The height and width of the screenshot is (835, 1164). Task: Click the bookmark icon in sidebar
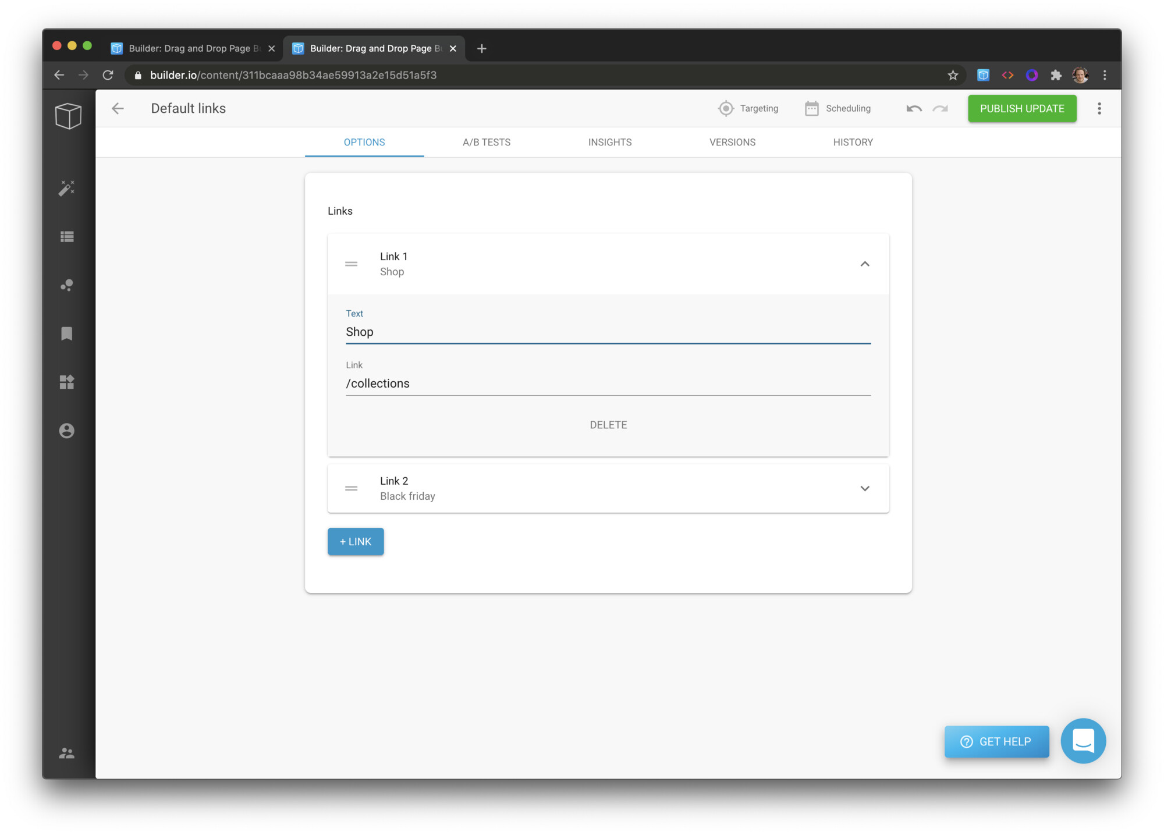click(67, 333)
